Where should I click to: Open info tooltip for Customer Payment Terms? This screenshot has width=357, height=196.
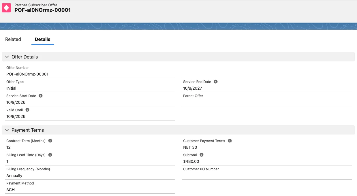tap(230, 141)
